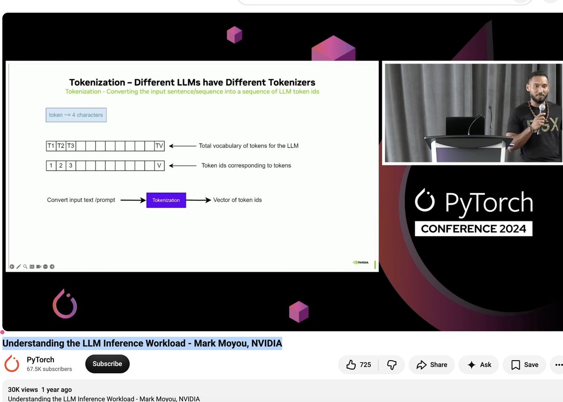
Task: Open the PyTorch channel name link
Action: (x=40, y=360)
